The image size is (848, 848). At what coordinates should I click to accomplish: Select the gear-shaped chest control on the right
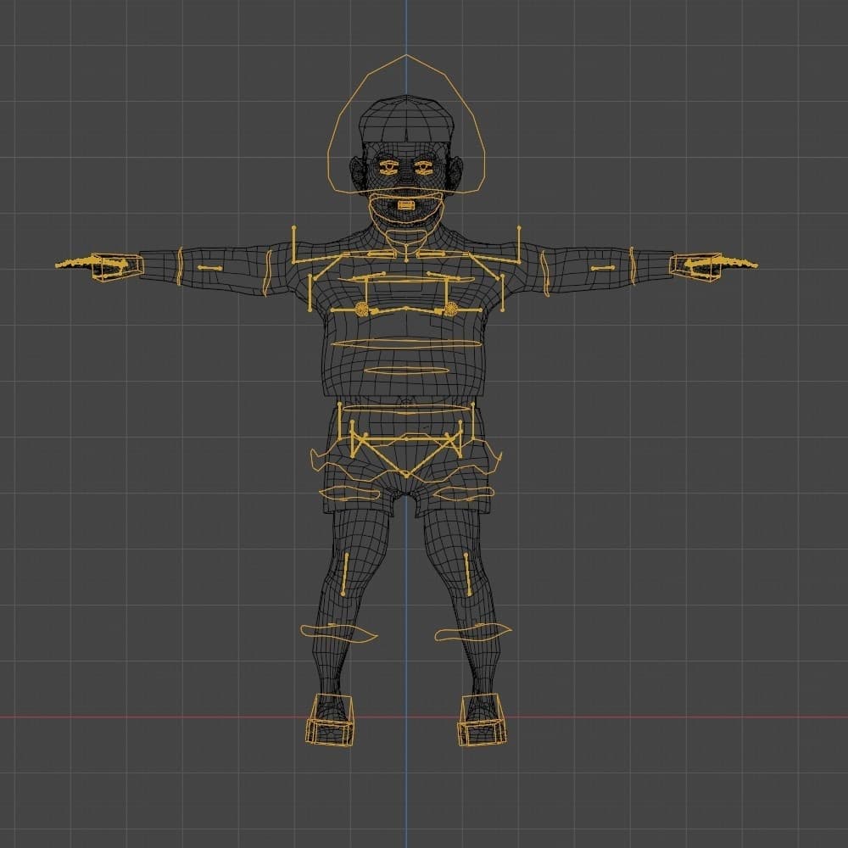(x=451, y=310)
